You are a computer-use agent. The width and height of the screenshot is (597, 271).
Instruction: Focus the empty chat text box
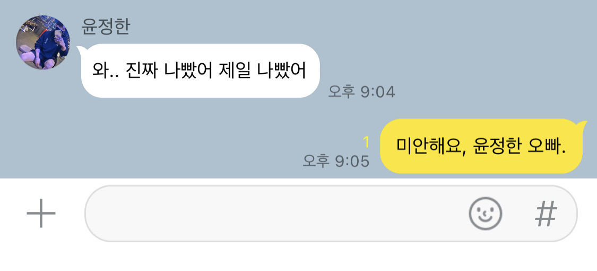(x=331, y=214)
